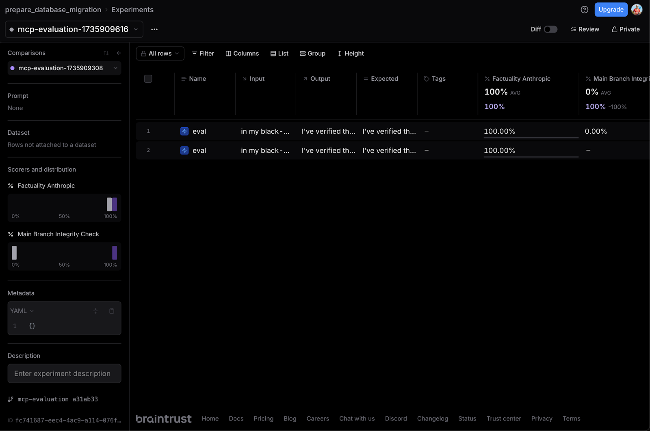The width and height of the screenshot is (650, 431).
Task: Copy metadata with the clipboard icon
Action: 112,311
